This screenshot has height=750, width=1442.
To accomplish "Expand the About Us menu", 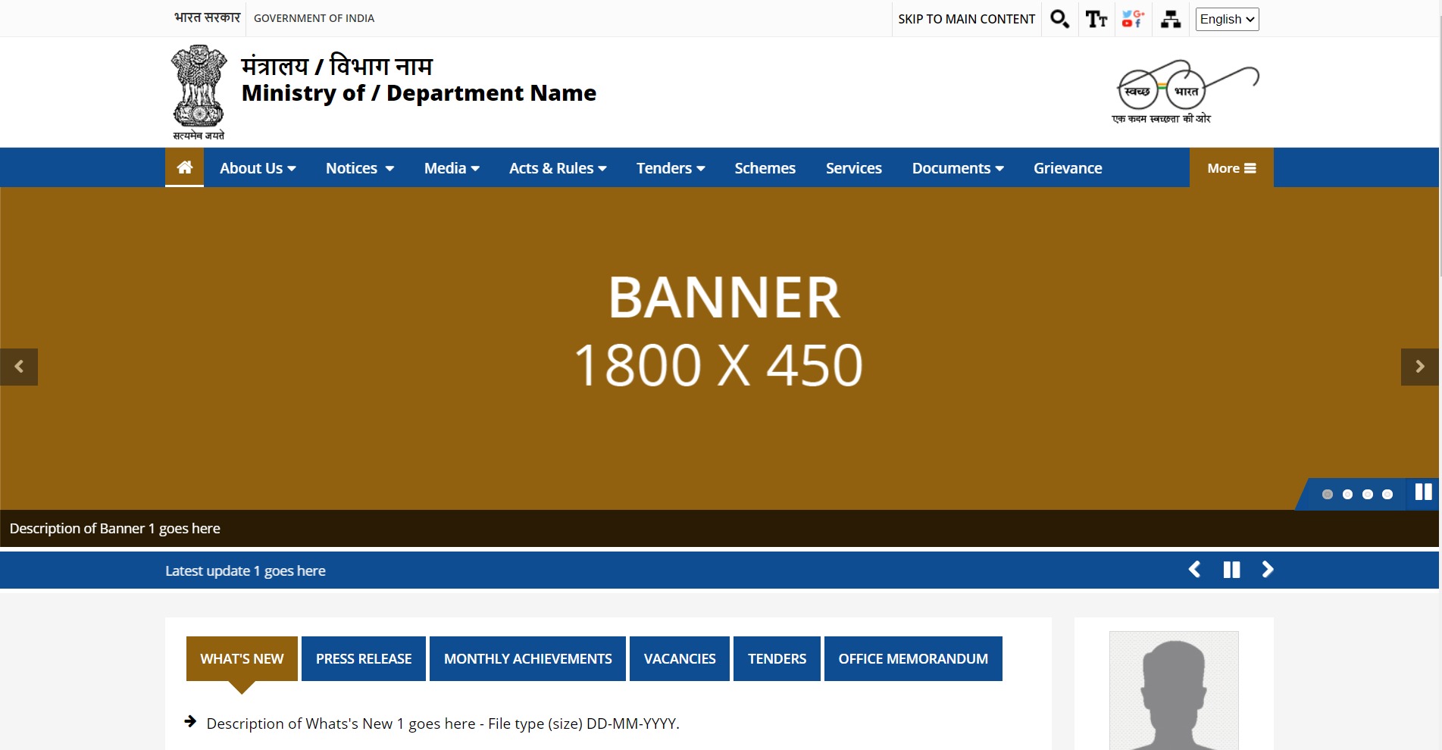I will tap(258, 168).
